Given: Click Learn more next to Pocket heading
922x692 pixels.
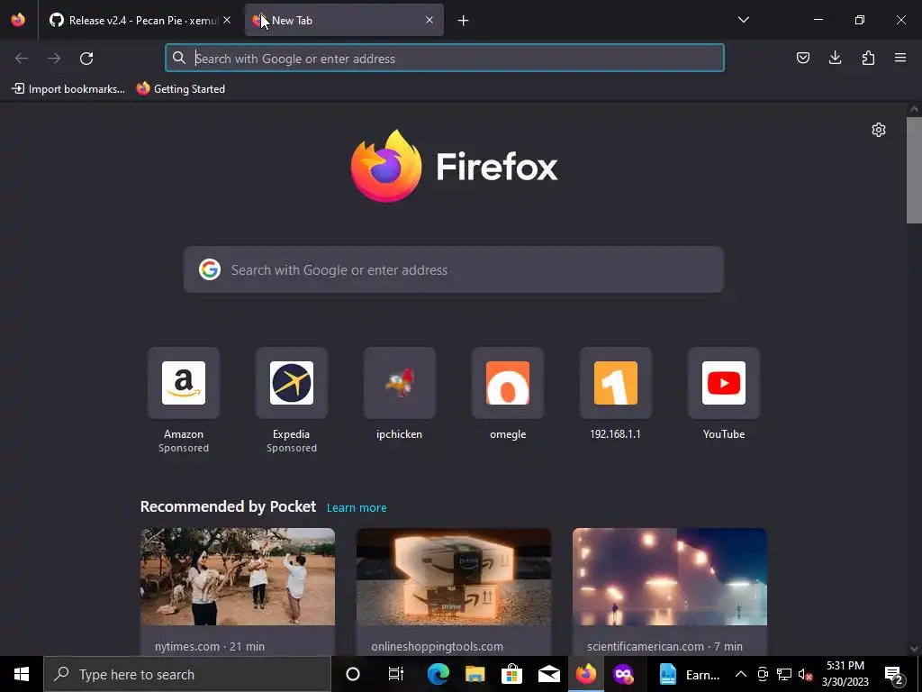Looking at the screenshot, I should point(357,508).
